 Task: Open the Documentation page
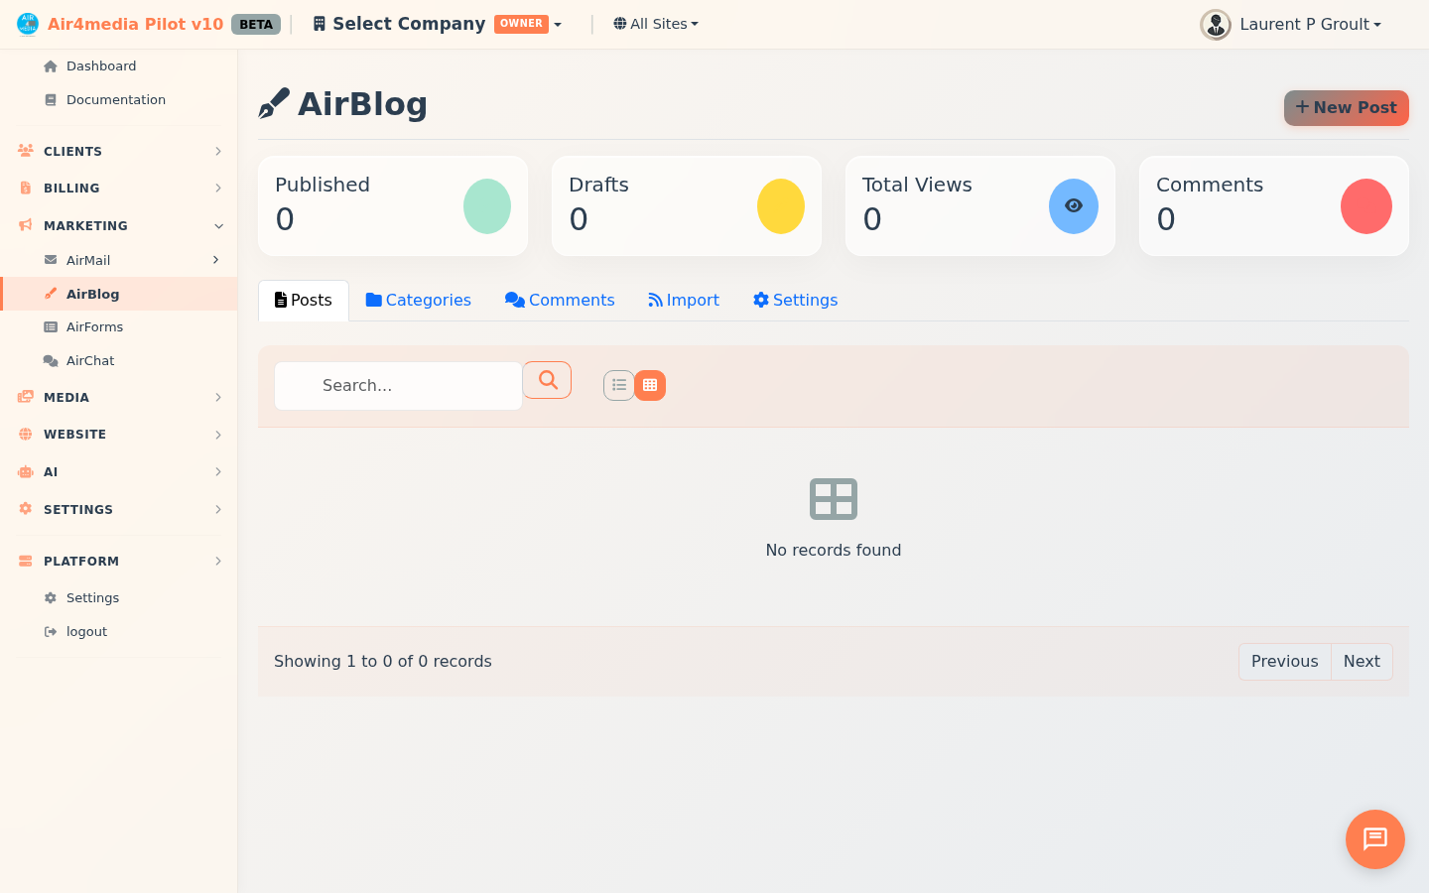pos(115,99)
